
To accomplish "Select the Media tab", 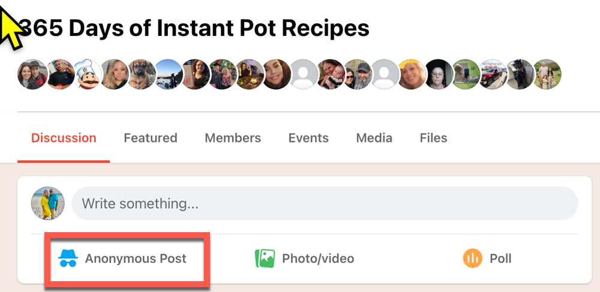I will [x=374, y=138].
